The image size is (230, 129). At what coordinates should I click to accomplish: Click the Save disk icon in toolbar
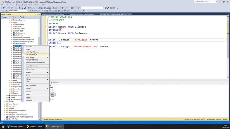(x=22, y=8)
